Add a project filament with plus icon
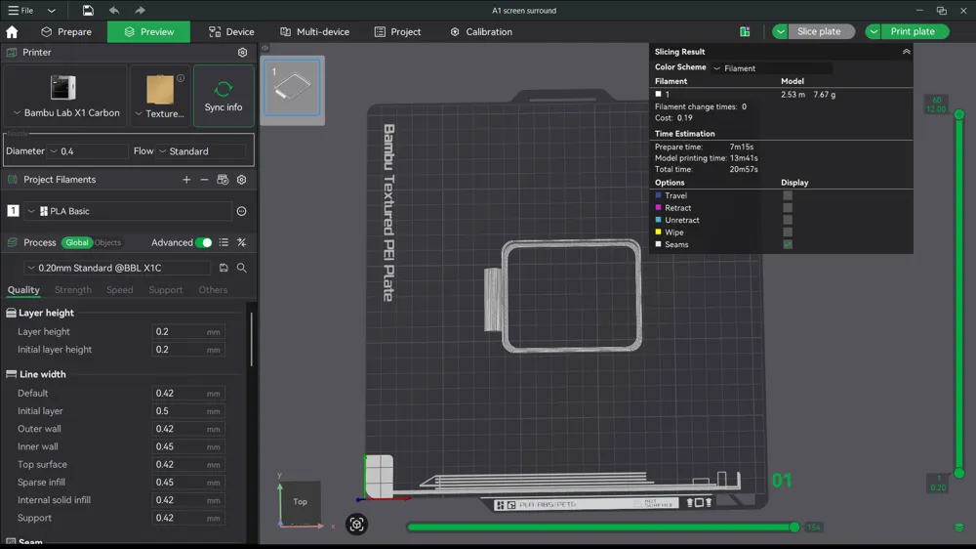The image size is (976, 549). (x=186, y=180)
